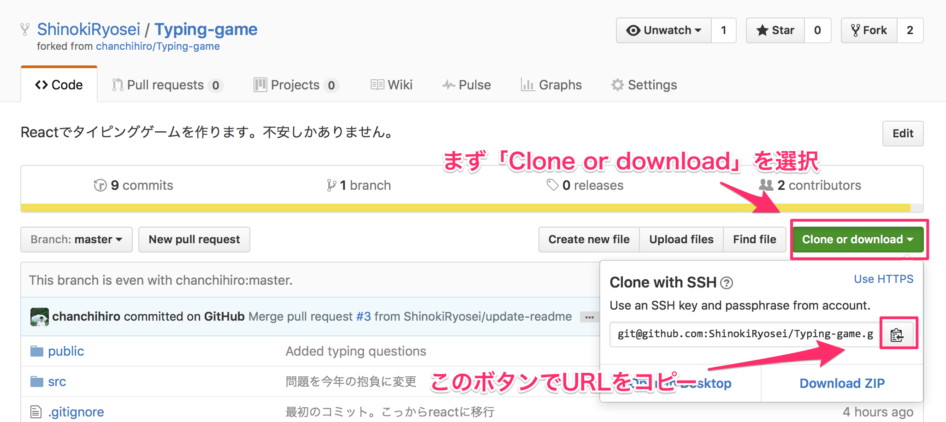The height and width of the screenshot is (422, 946).
Task: Open the Wiki tab
Action: tap(391, 85)
